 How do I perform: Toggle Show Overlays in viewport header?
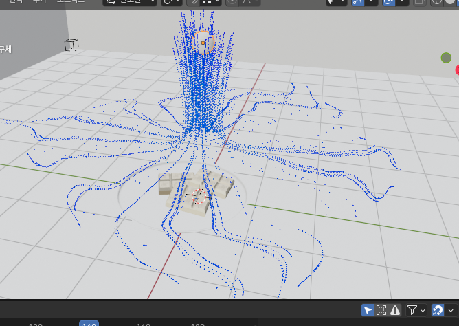click(x=390, y=2)
